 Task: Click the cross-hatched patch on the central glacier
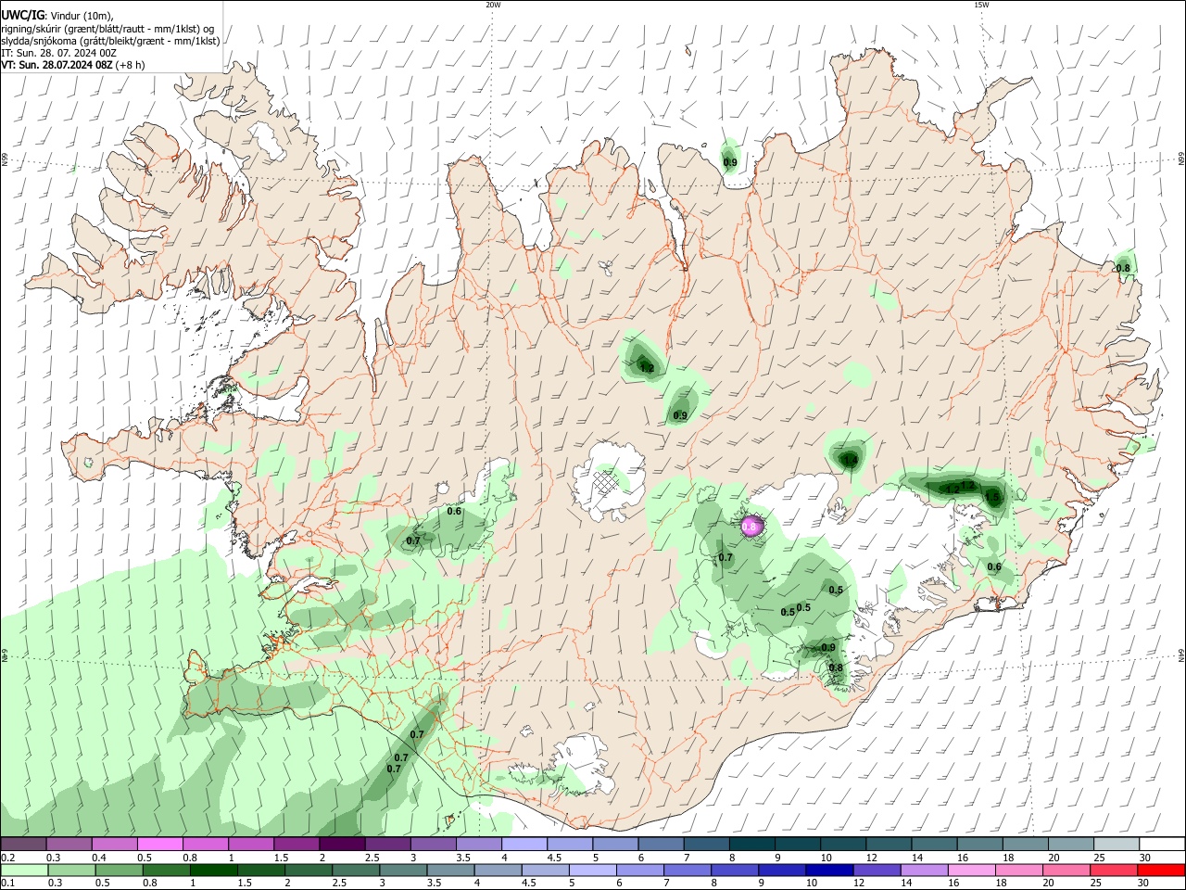coord(607,482)
